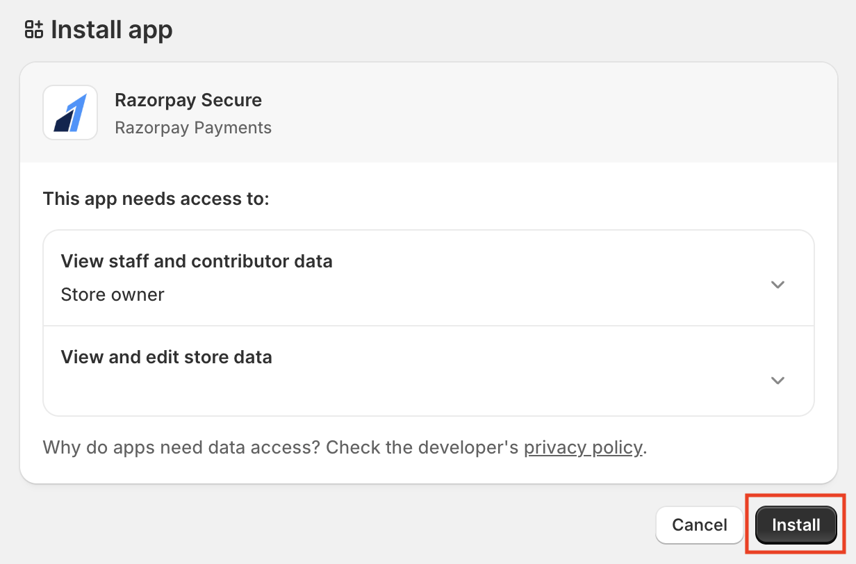This screenshot has height=564, width=856.
Task: Click the "Razorpay Payments" developer name
Action: pyautogui.click(x=193, y=128)
